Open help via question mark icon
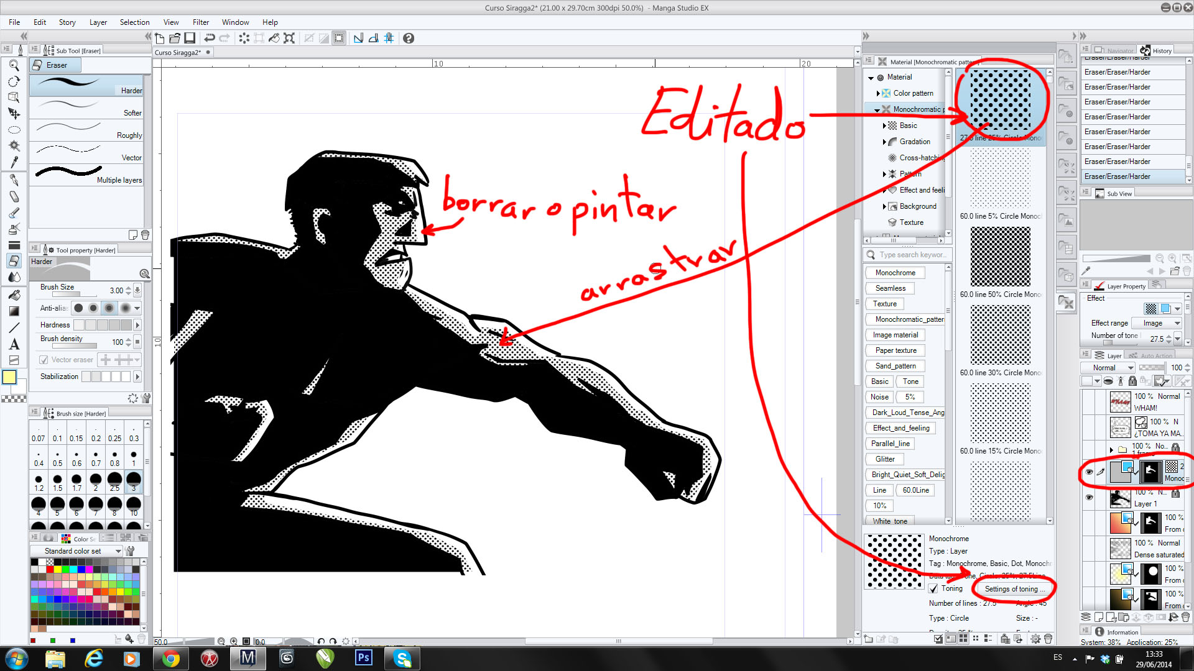 click(409, 39)
